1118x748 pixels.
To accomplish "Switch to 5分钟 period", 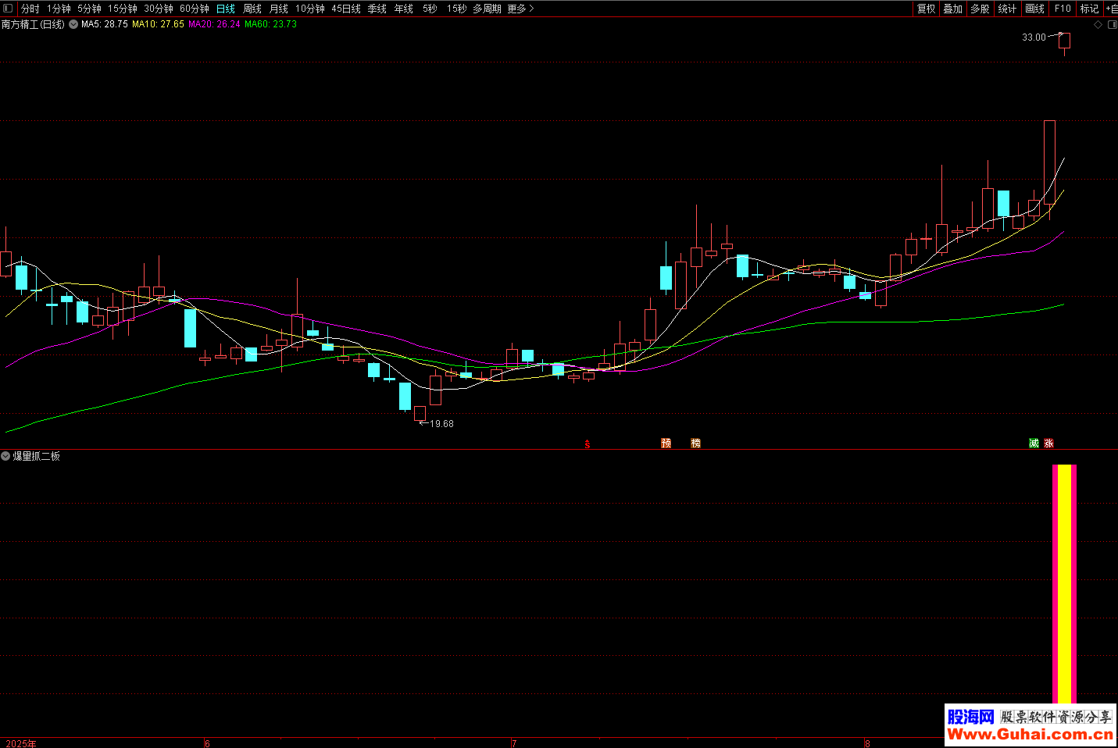I will (89, 9).
